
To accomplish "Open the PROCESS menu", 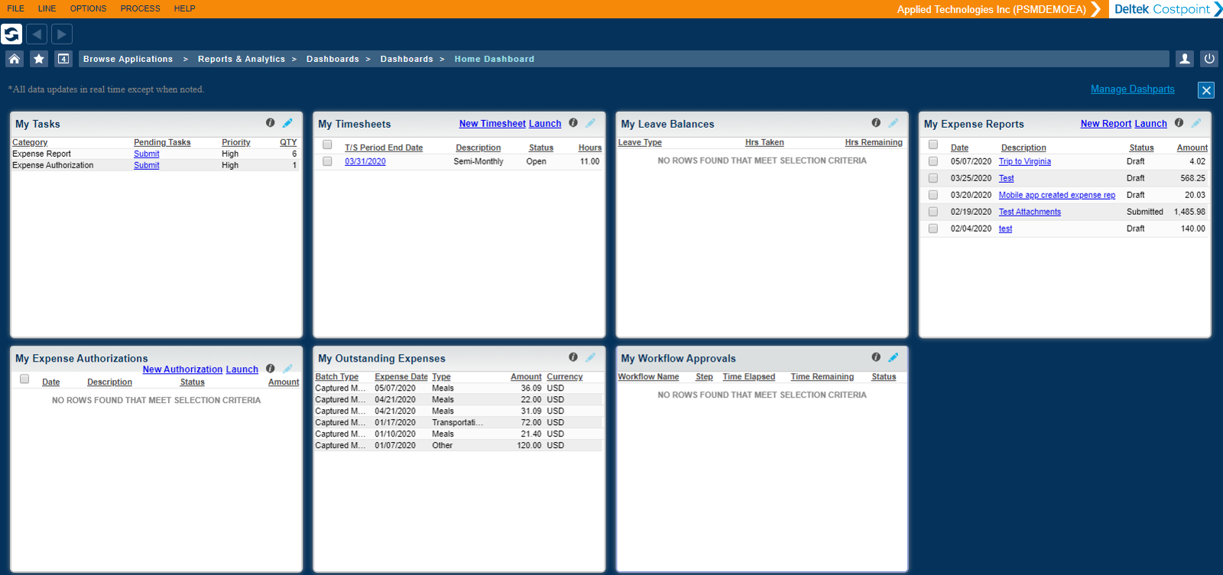I will click(140, 8).
